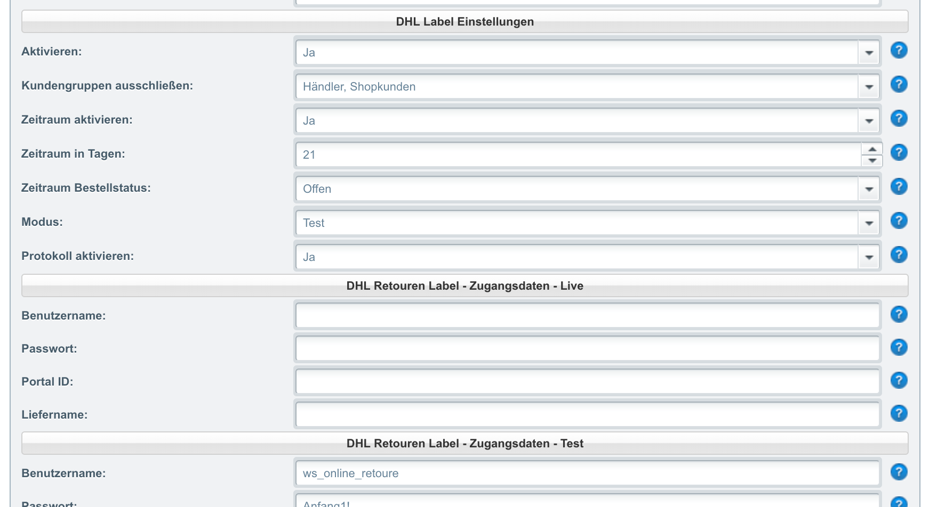Show help for Live Passwort field

(x=899, y=348)
